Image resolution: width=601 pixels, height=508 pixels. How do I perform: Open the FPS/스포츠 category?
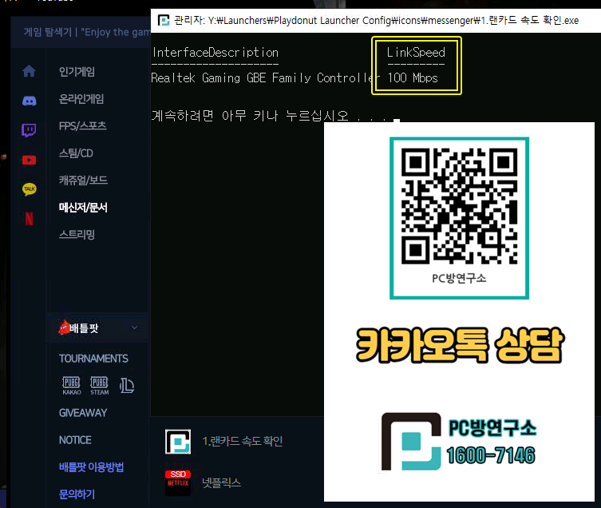[82, 126]
